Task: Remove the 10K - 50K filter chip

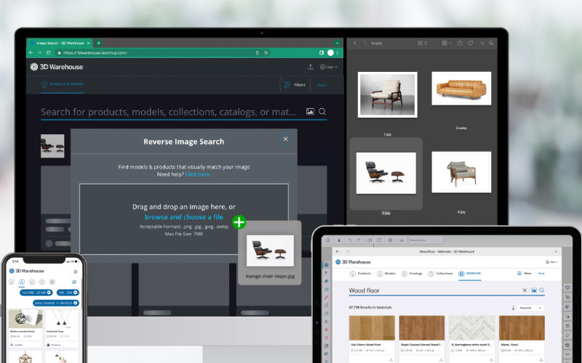Action: [75, 292]
